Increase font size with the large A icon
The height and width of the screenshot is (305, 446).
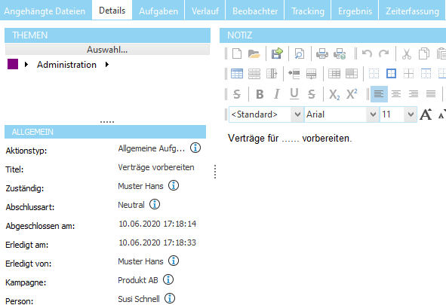426,114
